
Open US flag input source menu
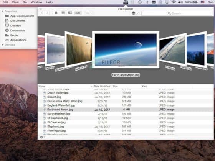point(203,2)
